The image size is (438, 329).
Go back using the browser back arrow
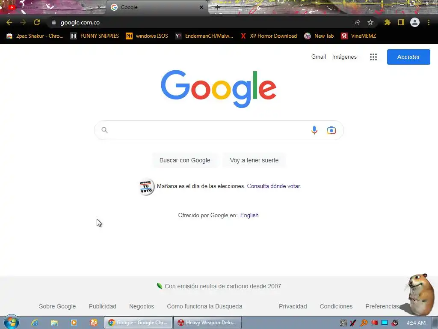9,22
